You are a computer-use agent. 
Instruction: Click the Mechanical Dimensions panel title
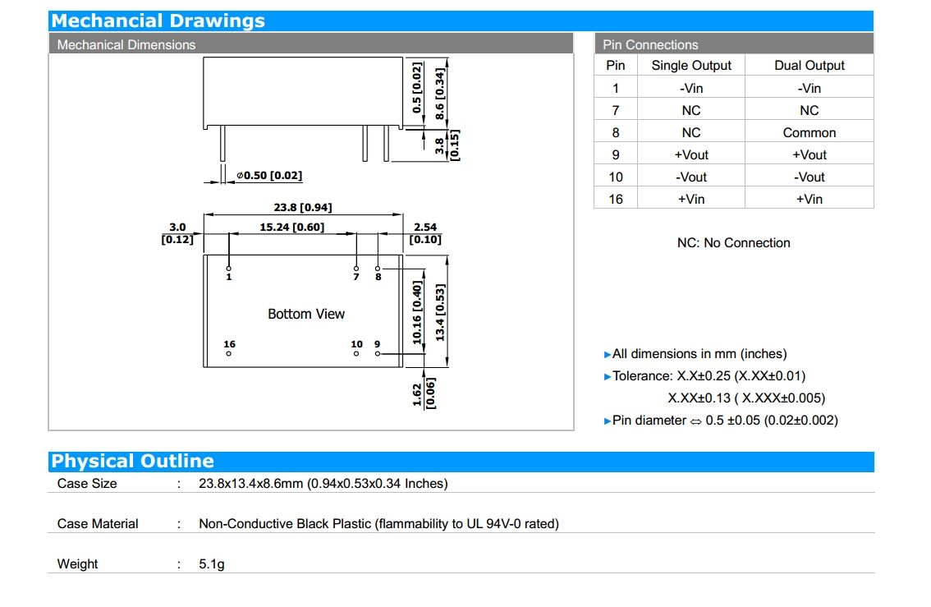[126, 45]
